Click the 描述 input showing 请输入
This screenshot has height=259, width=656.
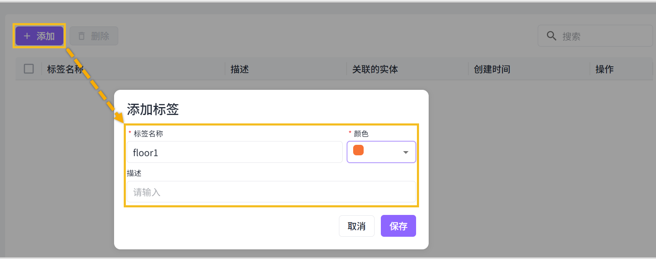(x=271, y=192)
